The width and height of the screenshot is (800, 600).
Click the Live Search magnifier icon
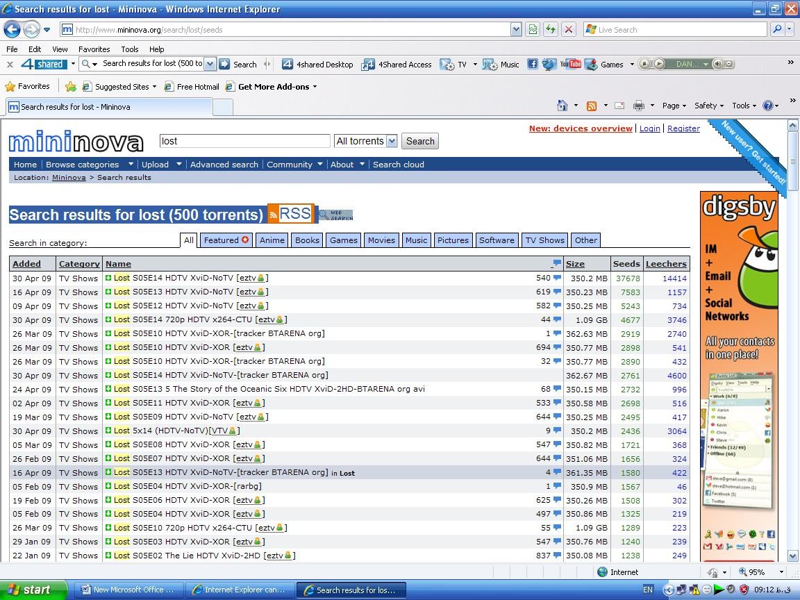point(777,30)
